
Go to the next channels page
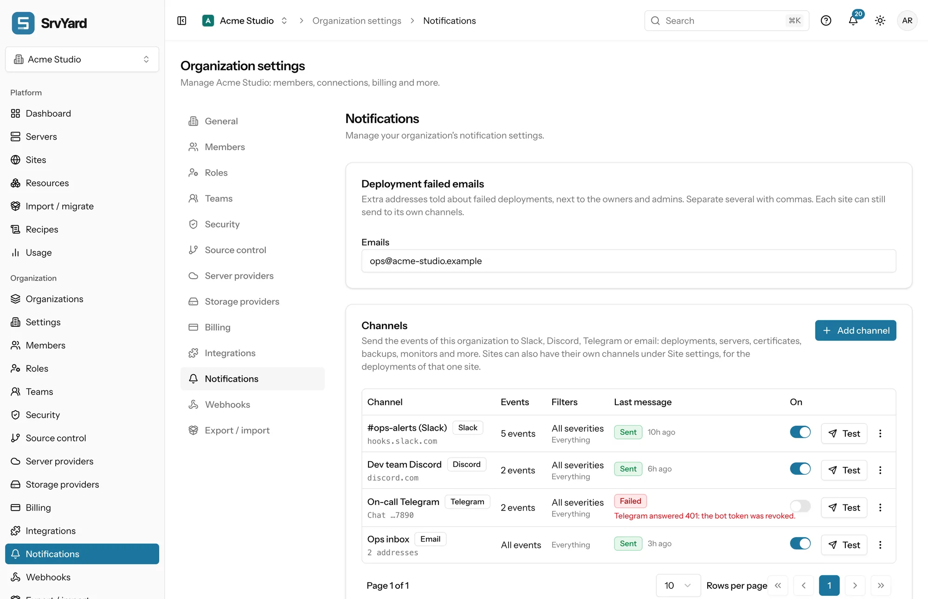pyautogui.click(x=855, y=586)
